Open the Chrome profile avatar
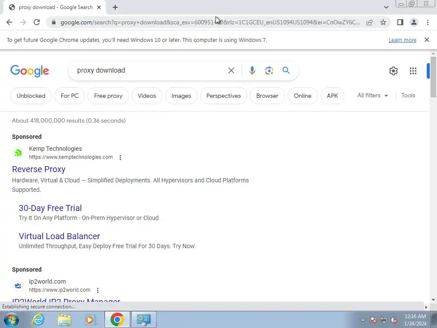Image resolution: width=437 pixels, height=328 pixels. (414, 22)
